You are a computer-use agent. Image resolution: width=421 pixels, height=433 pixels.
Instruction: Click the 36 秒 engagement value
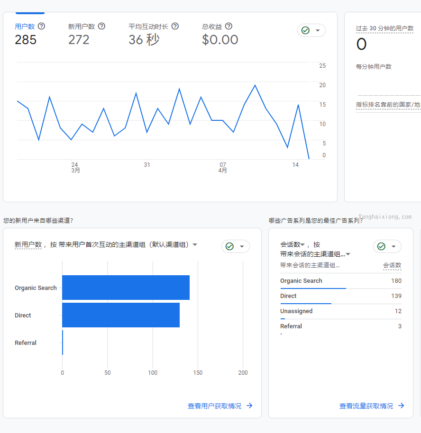pos(144,40)
